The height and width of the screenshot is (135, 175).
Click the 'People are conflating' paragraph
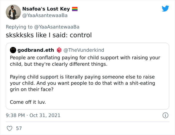(85, 61)
